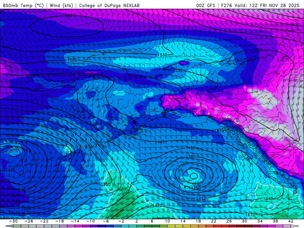Click the positive 26 scale label
Viewport: 304px width, 228px height.
coord(229,221)
